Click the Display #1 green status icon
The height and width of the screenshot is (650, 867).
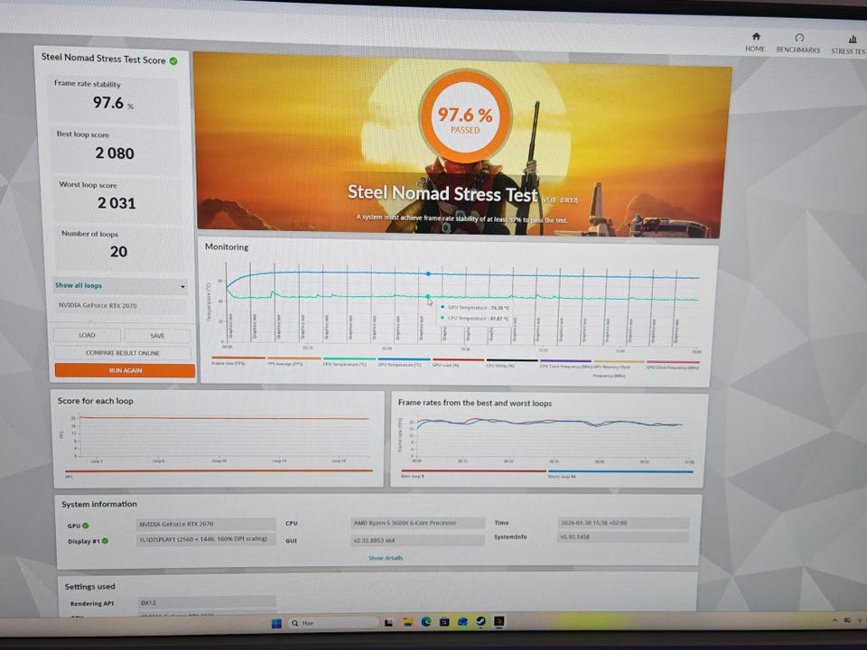point(105,541)
